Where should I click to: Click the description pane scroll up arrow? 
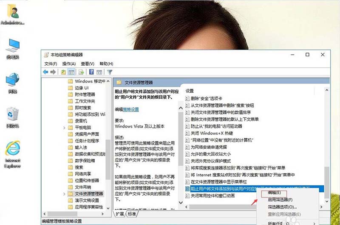(181, 108)
